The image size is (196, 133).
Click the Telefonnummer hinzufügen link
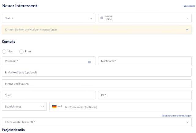(176, 116)
